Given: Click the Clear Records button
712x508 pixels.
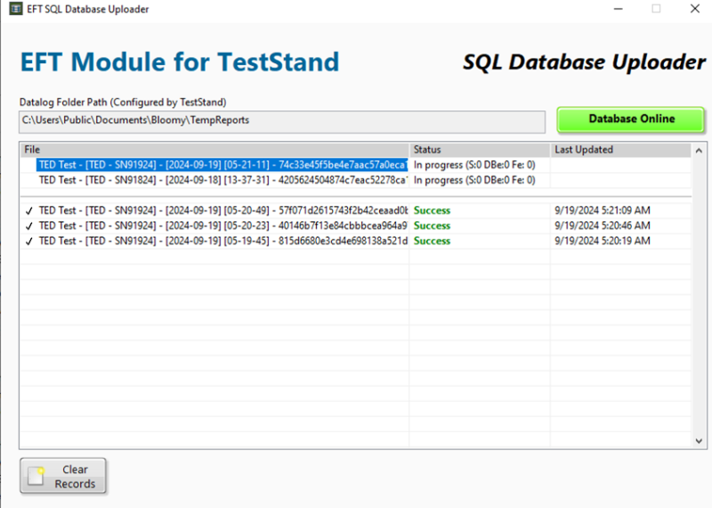Looking at the screenshot, I should click(x=62, y=476).
